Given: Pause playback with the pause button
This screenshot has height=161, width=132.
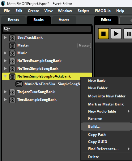Looking at the screenshot, I should tap(128, 34).
